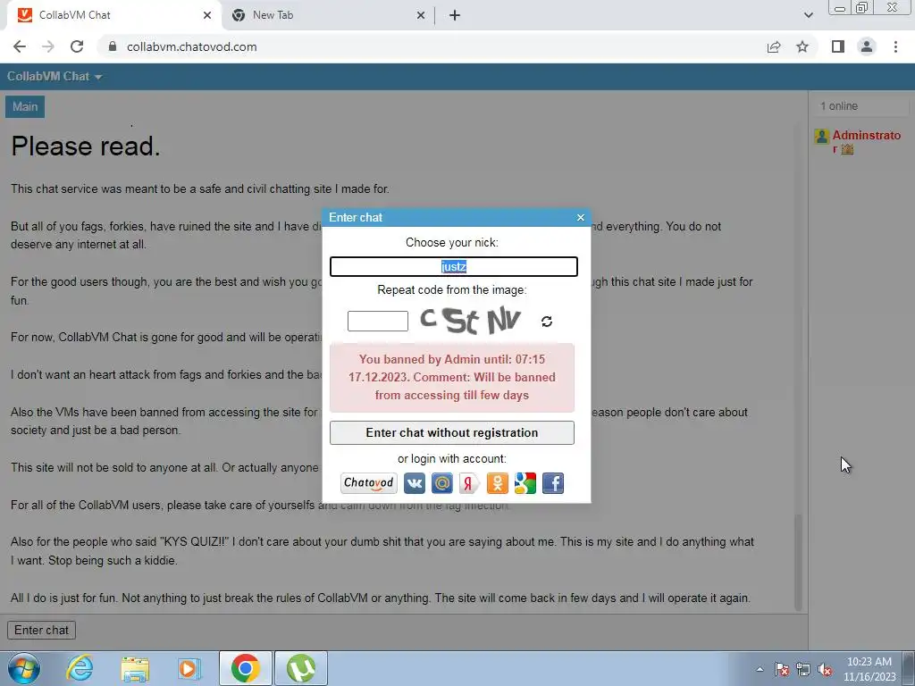Click the address bar URL
Viewport: 915px width, 686px height.
[191, 46]
